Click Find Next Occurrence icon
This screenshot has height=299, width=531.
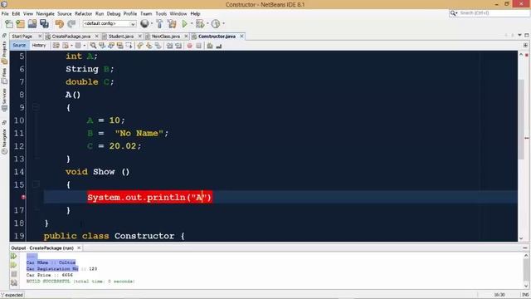tap(111, 46)
